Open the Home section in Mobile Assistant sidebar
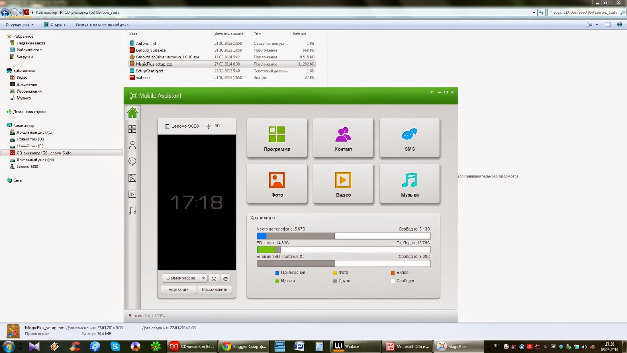The width and height of the screenshot is (627, 353). point(132,113)
